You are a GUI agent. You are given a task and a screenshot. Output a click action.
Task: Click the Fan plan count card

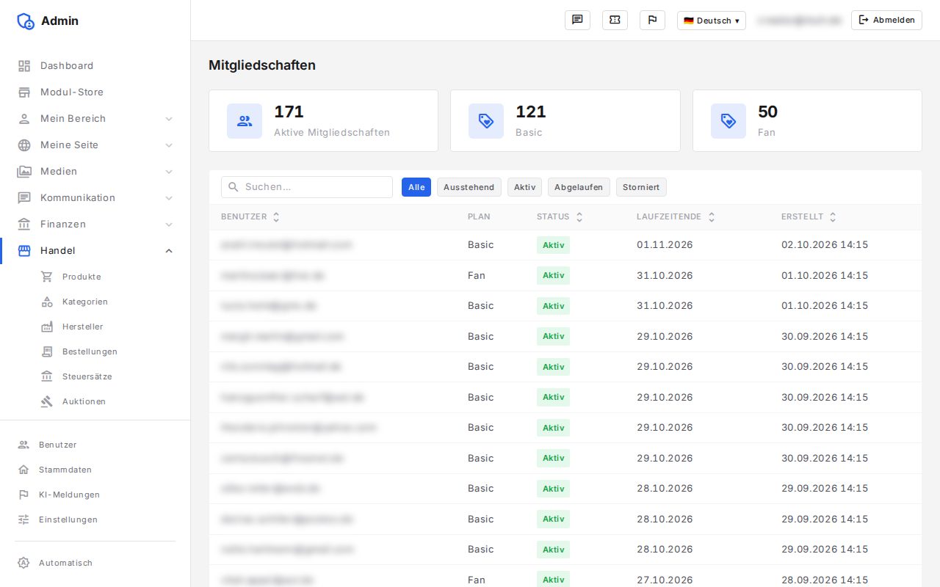tap(807, 121)
